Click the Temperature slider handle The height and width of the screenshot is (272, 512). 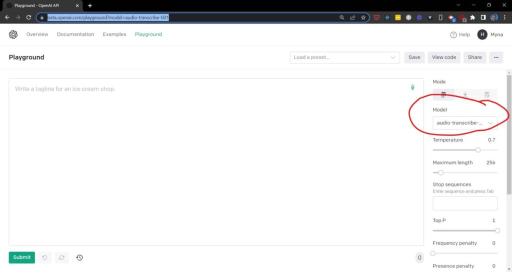(477, 150)
